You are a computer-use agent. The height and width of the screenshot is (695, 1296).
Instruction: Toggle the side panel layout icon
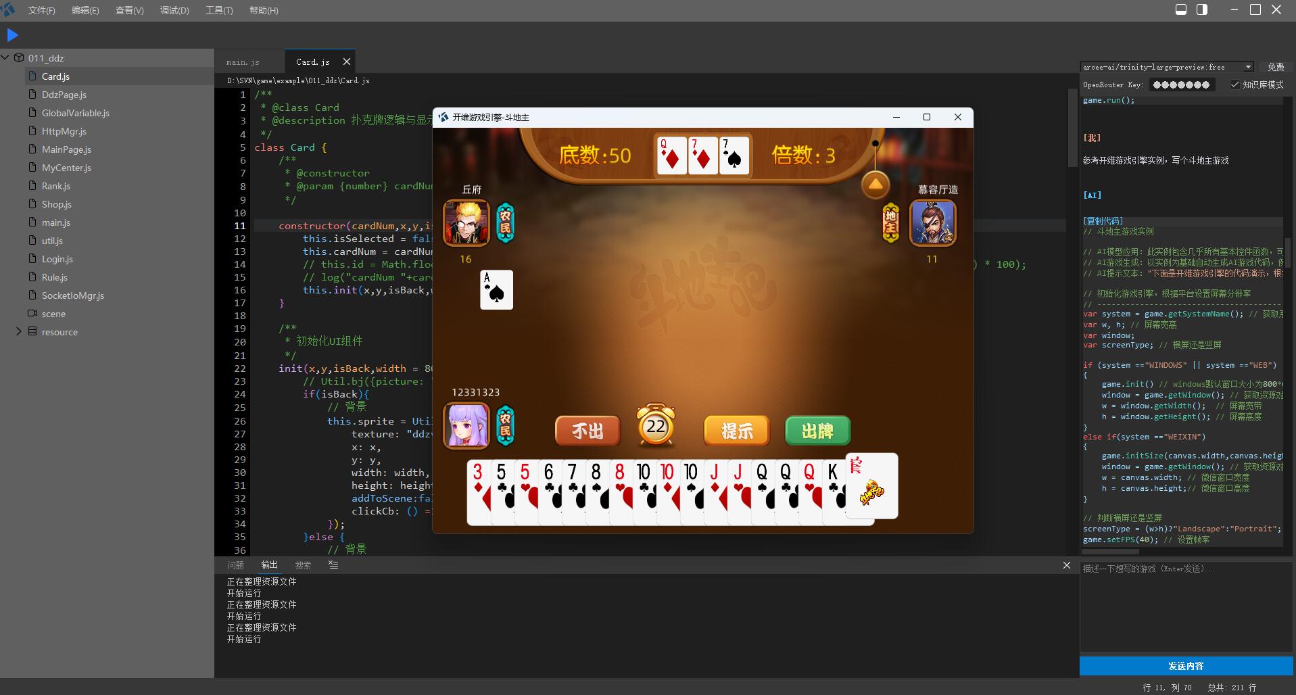[x=1202, y=9]
